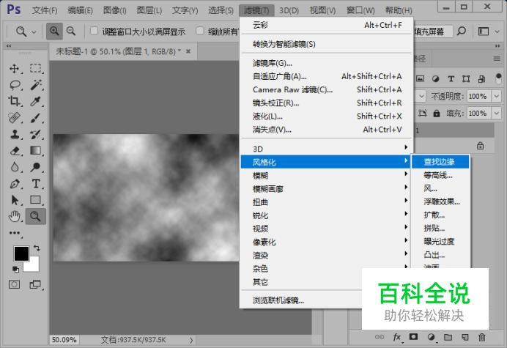Expand the 锐化 sharpen submenu

(326, 215)
